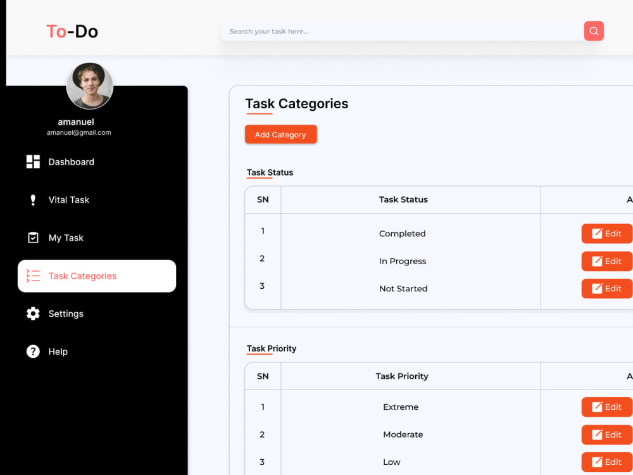Edit the Completed status row
This screenshot has width=633, height=475.
607,234
